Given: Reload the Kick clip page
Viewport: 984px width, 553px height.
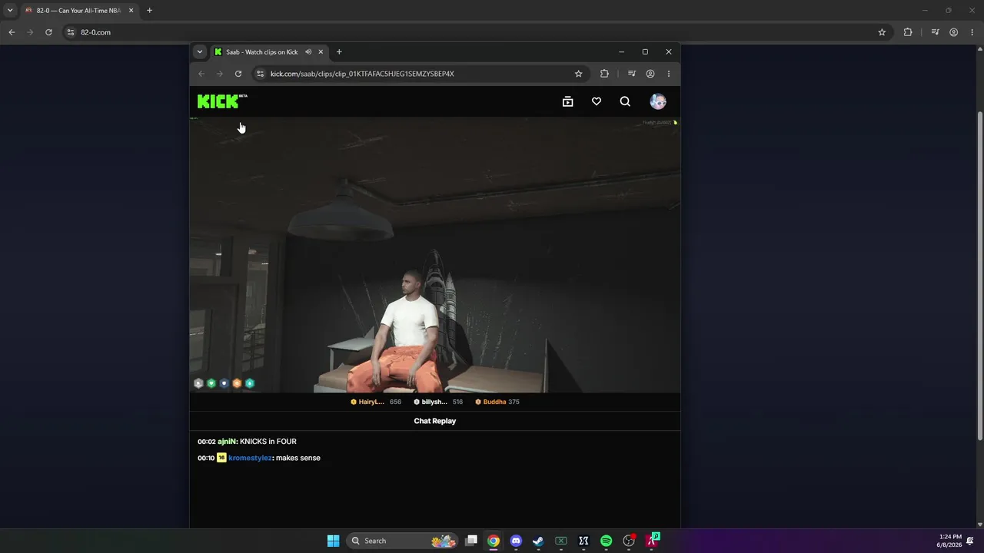Looking at the screenshot, I should [238, 74].
